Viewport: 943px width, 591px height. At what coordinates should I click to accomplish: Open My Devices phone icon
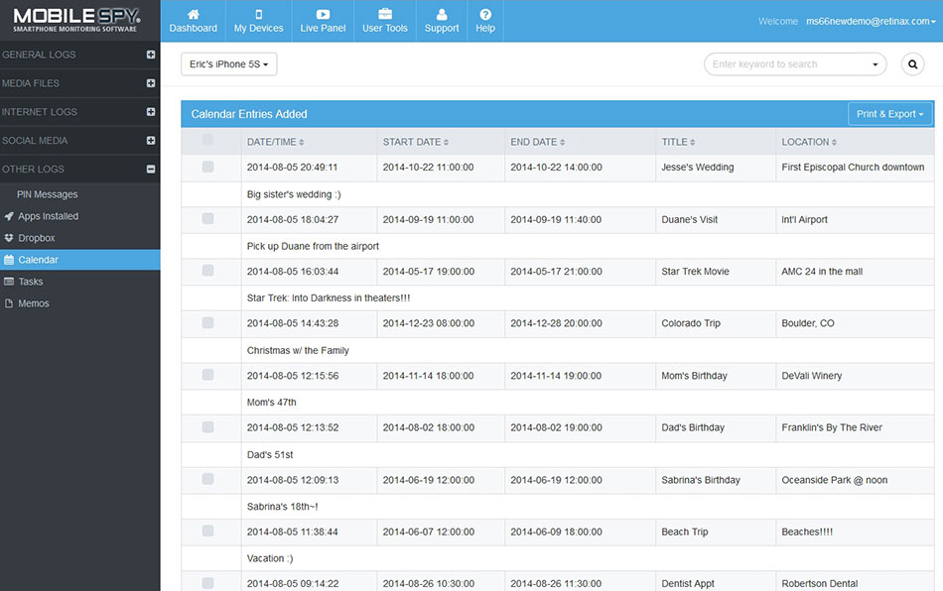click(x=258, y=15)
